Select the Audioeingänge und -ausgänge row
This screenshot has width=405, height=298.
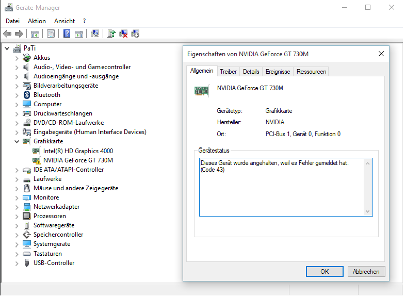point(76,76)
